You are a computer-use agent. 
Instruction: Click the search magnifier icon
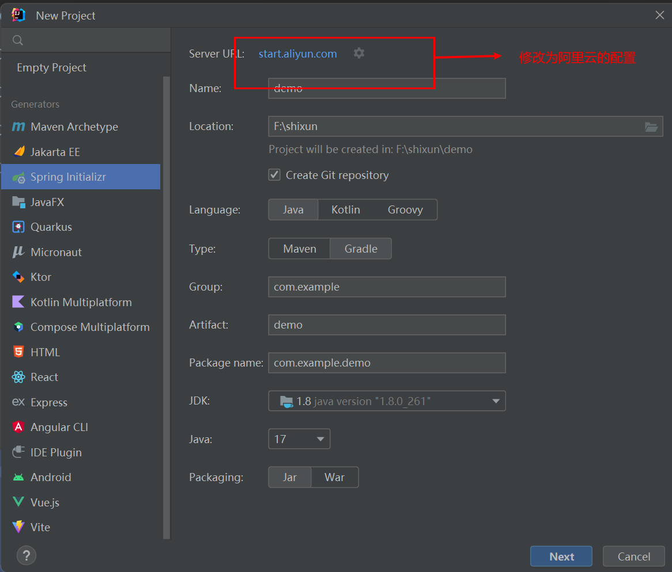click(x=17, y=40)
